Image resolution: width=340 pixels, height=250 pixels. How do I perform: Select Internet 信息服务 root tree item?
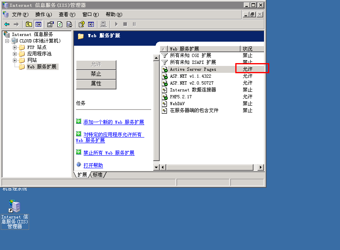(32, 34)
